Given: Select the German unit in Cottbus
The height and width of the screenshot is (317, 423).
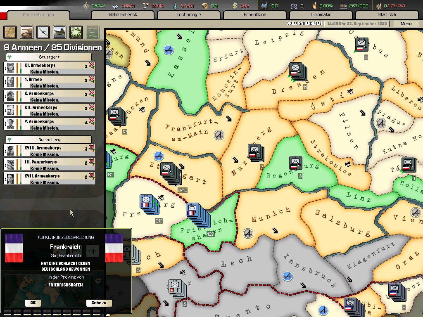Looking at the screenshot, I should pos(362,45).
